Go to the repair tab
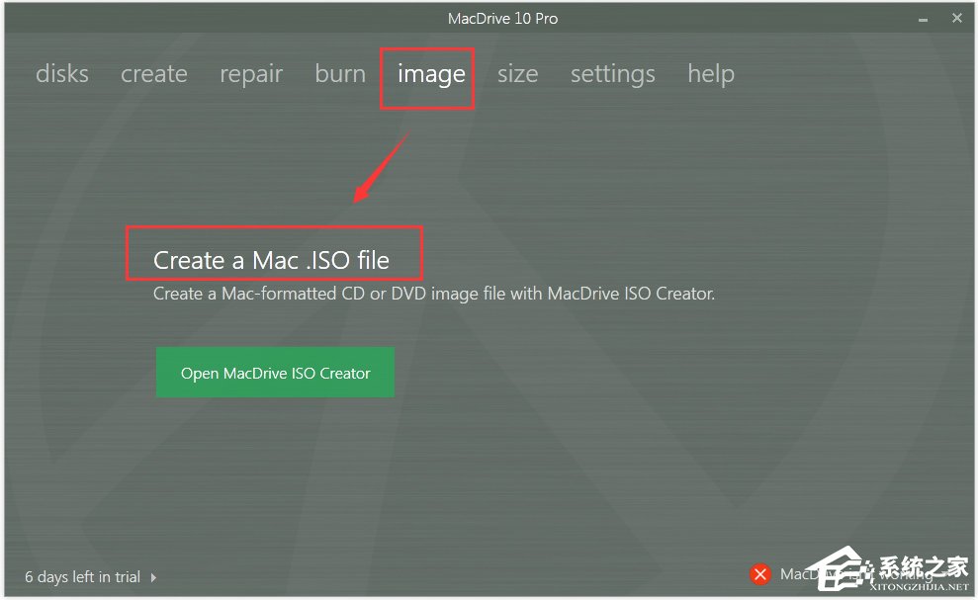978x600 pixels. (251, 75)
